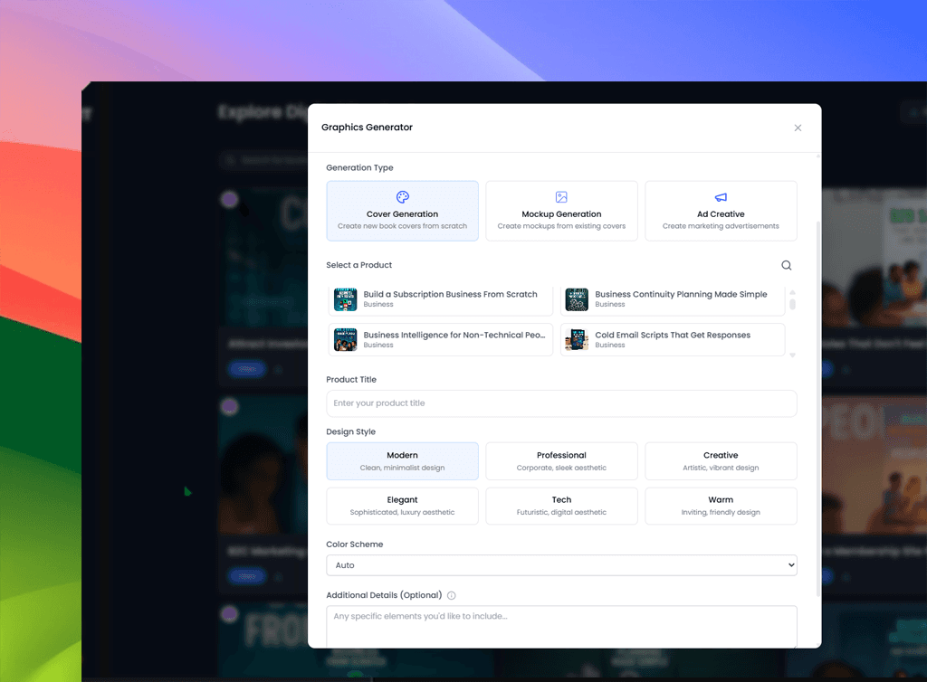Click into Additional Details text area

click(561, 627)
